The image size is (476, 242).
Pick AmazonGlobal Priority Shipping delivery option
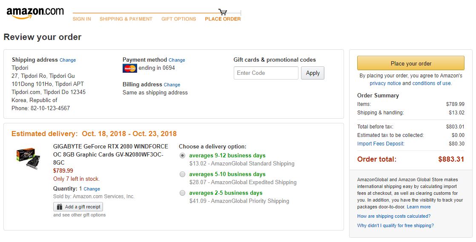[x=183, y=193]
